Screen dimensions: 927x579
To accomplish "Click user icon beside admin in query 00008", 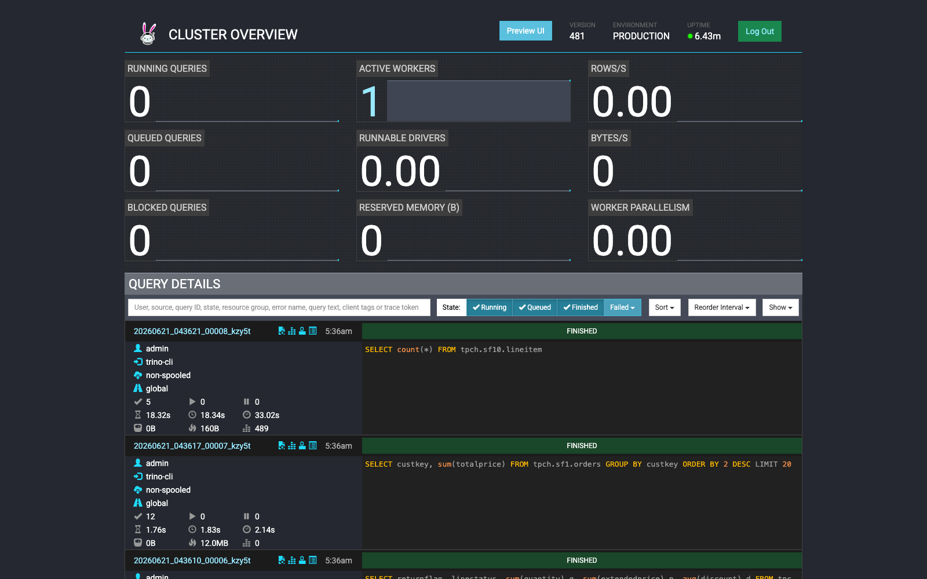I will (x=138, y=349).
